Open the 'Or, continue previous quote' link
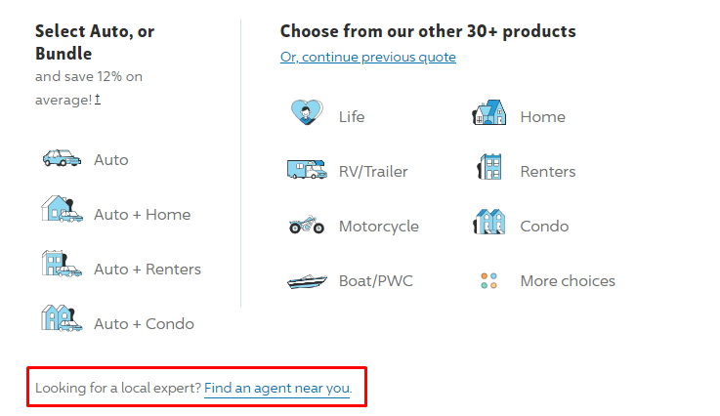 click(x=367, y=57)
